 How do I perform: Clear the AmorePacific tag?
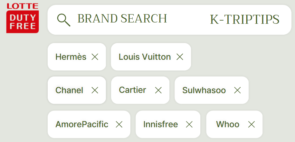(x=119, y=124)
